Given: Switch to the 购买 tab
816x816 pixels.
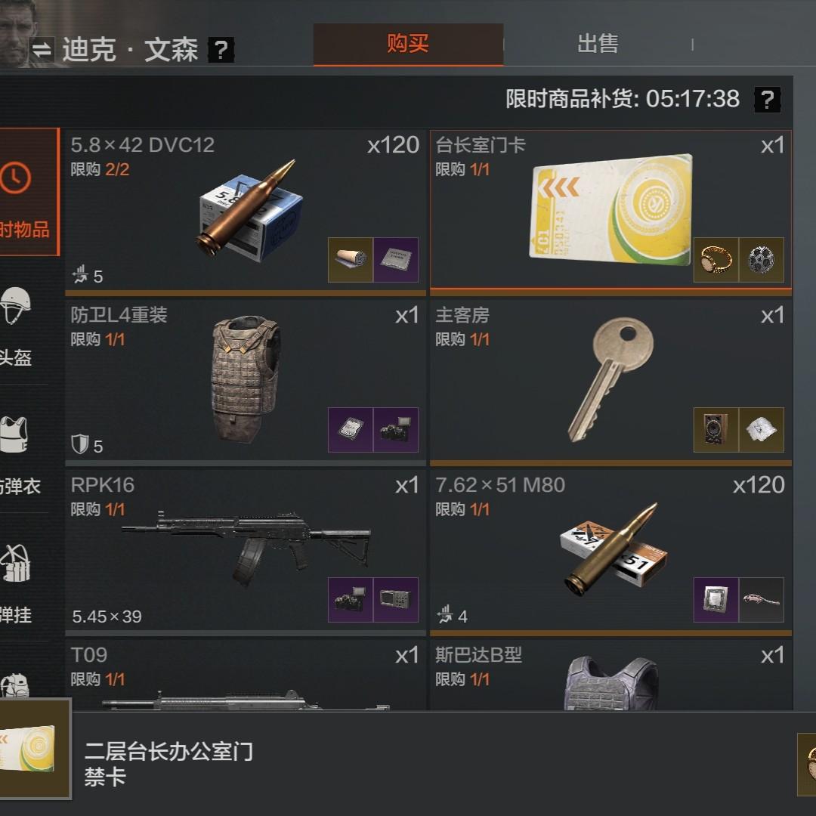Looking at the screenshot, I should [408, 44].
